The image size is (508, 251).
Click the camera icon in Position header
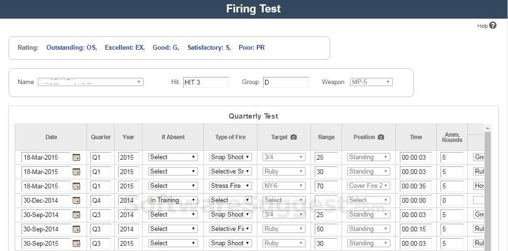(x=381, y=137)
